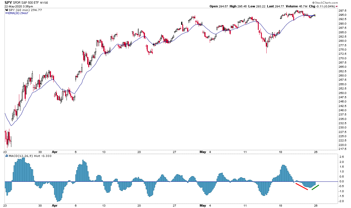Click the '18' date label below the price panel
351x208 pixels.
click(281, 152)
